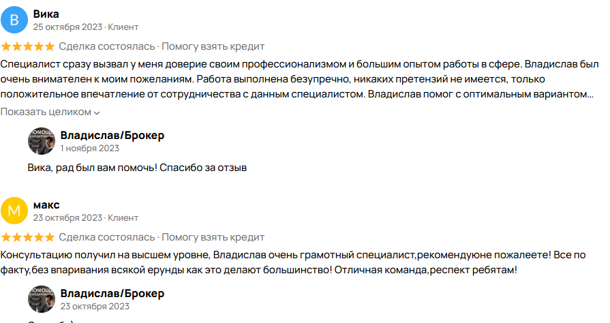Open Владислав/Брокер name in reply to макс
This screenshot has height=323, width=610.
(x=112, y=293)
